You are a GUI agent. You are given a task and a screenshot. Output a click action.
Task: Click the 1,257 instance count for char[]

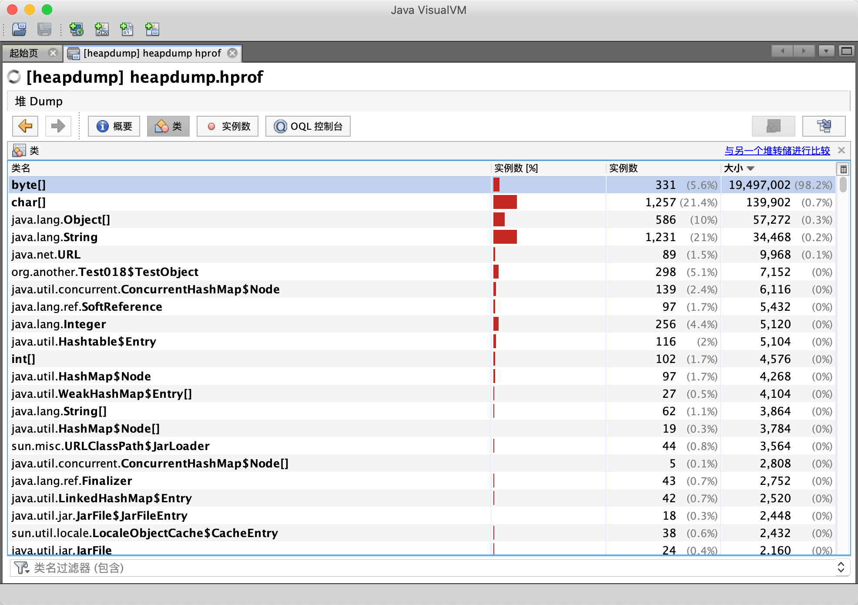tap(660, 202)
